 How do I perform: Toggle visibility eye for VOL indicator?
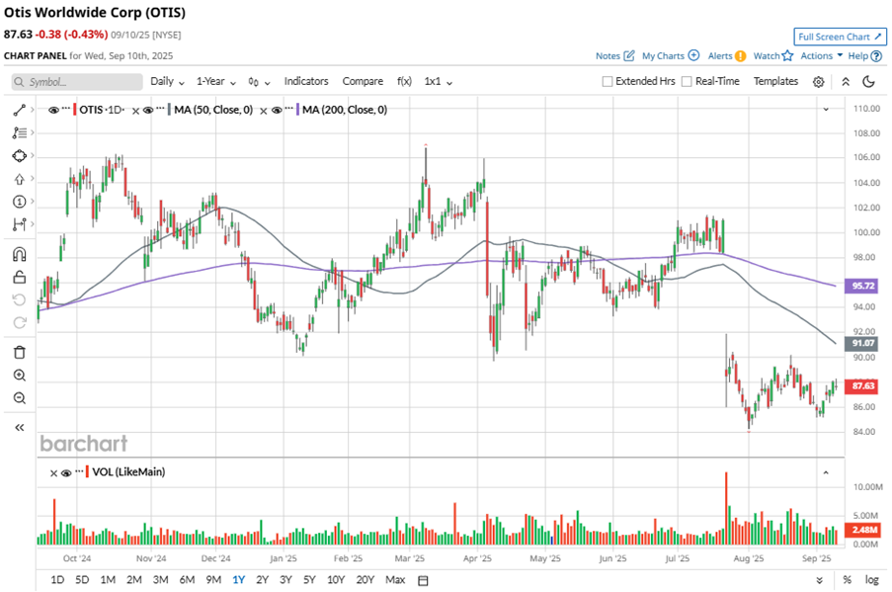(x=66, y=472)
